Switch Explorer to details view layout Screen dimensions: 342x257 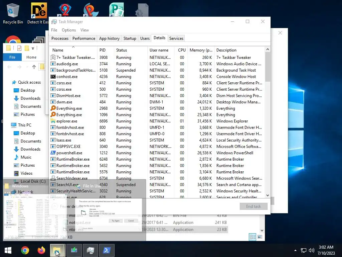252,237
